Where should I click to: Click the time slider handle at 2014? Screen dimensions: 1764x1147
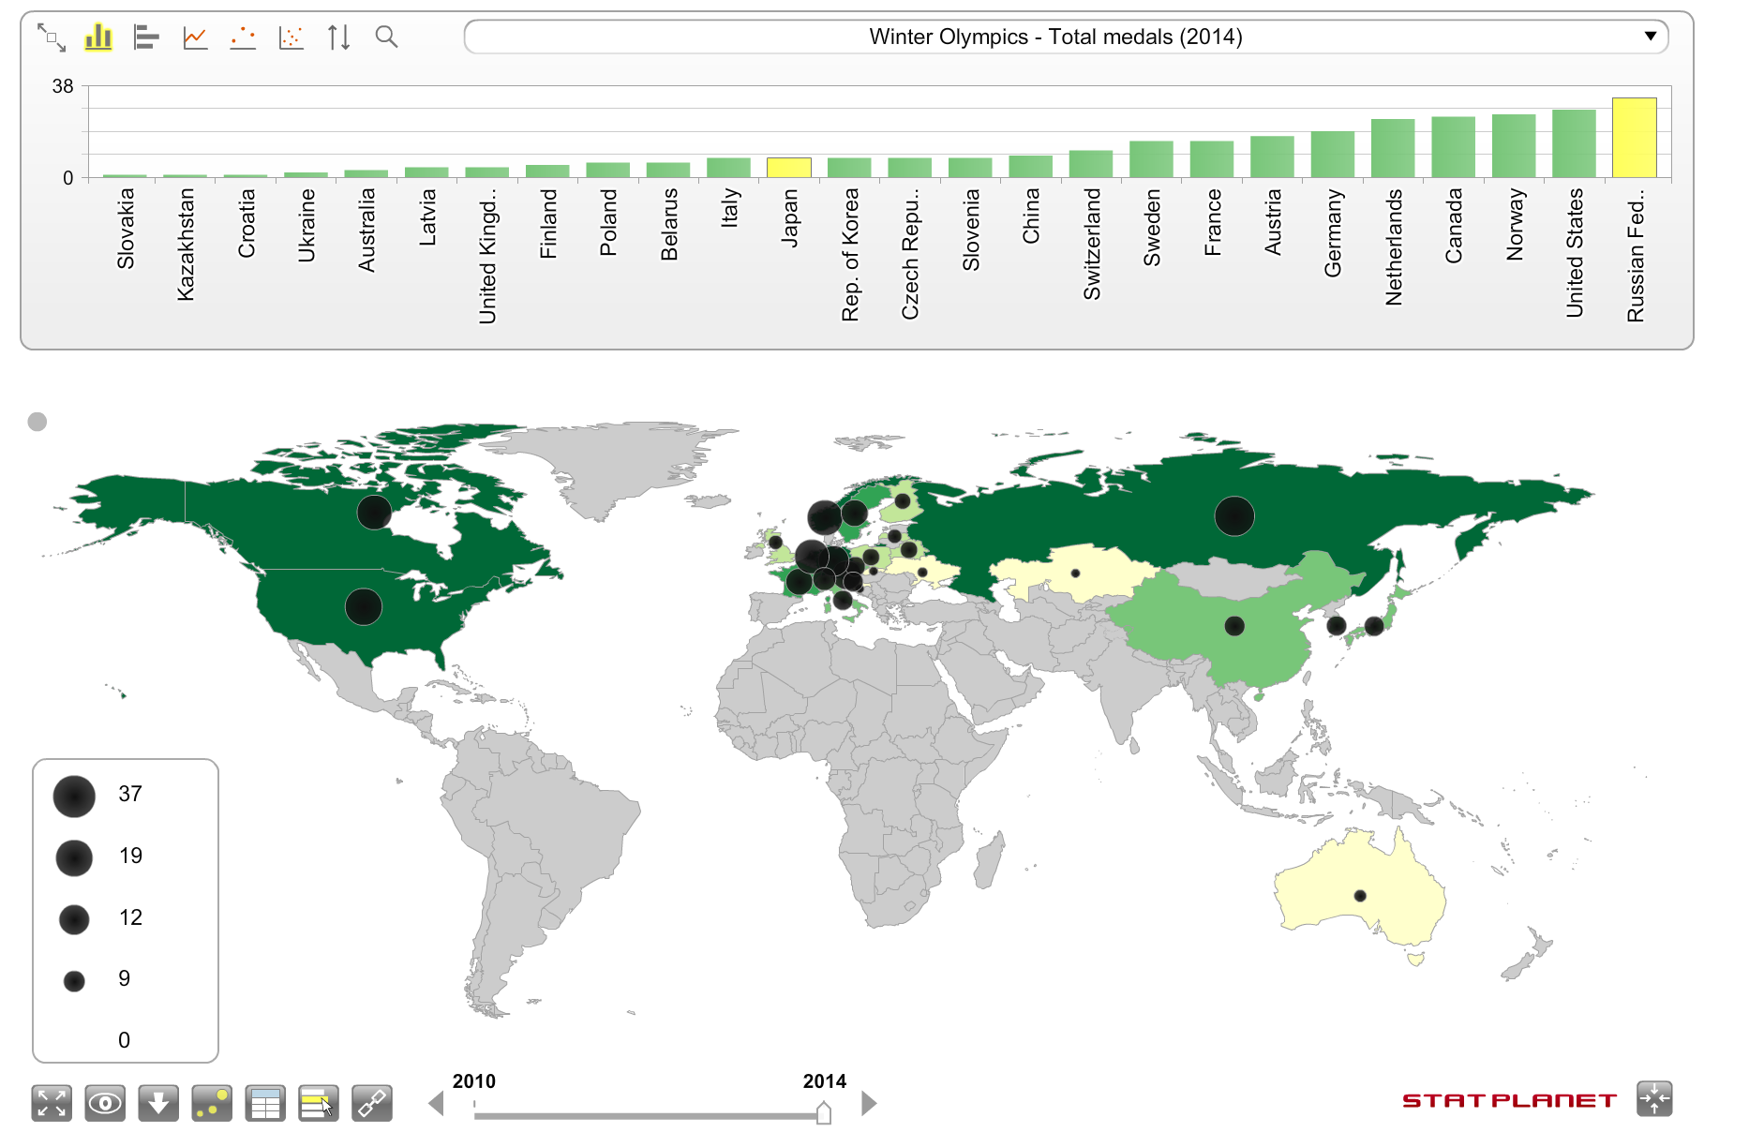[x=824, y=1112]
